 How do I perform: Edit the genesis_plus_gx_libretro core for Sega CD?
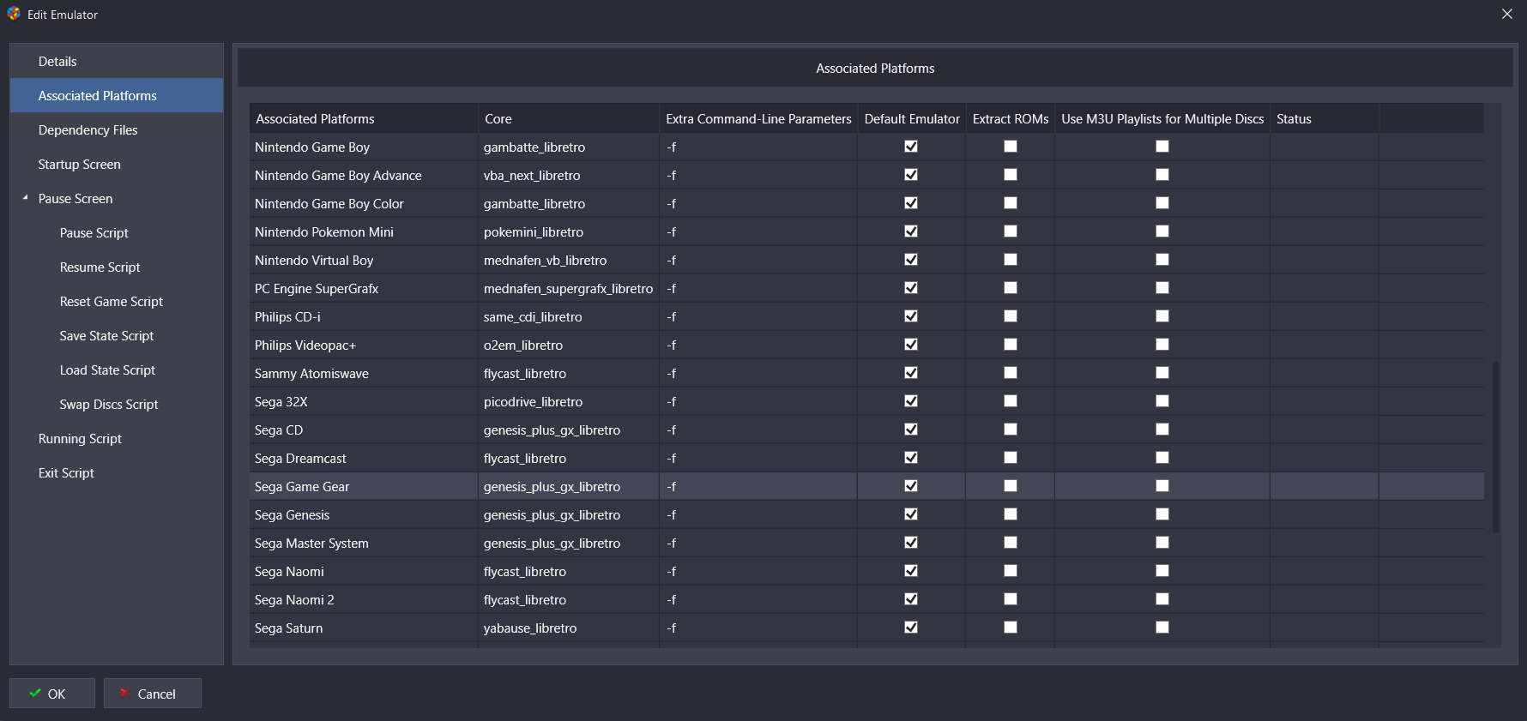[569, 430]
